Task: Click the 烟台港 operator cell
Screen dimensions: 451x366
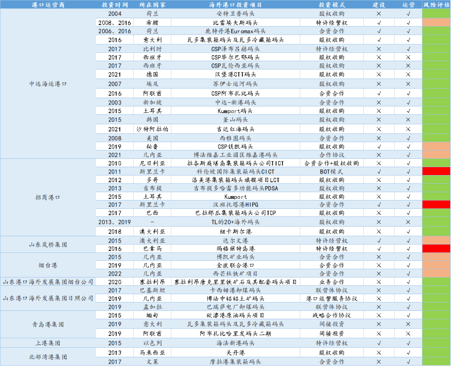Action: (x=48, y=265)
